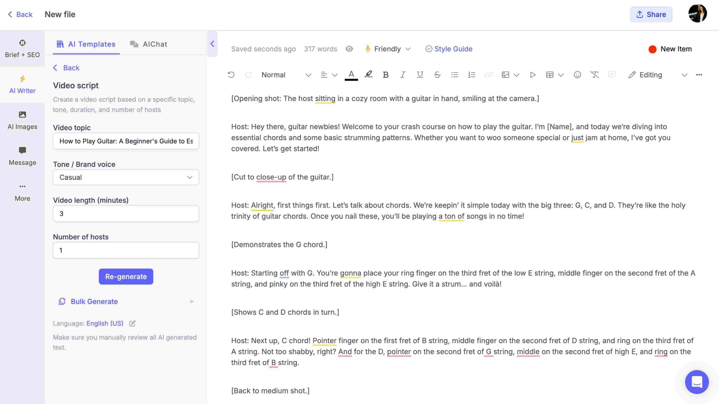Viewport: 719px width, 404px height.
Task: Click the Re-generate button
Action: tap(126, 276)
